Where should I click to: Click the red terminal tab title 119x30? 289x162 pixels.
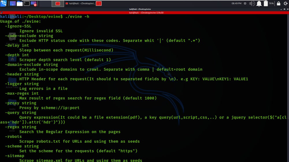coord(146,13)
